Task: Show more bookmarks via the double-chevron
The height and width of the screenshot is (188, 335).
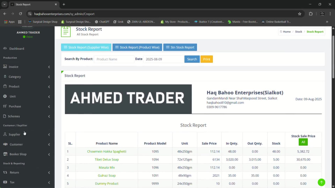Action: (327, 22)
